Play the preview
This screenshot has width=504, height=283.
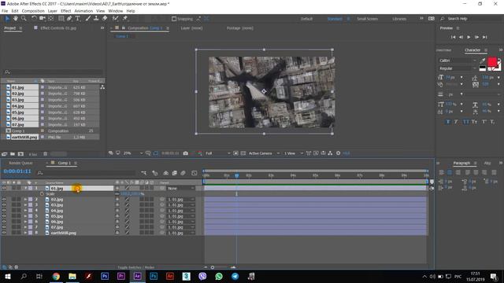click(x=469, y=37)
